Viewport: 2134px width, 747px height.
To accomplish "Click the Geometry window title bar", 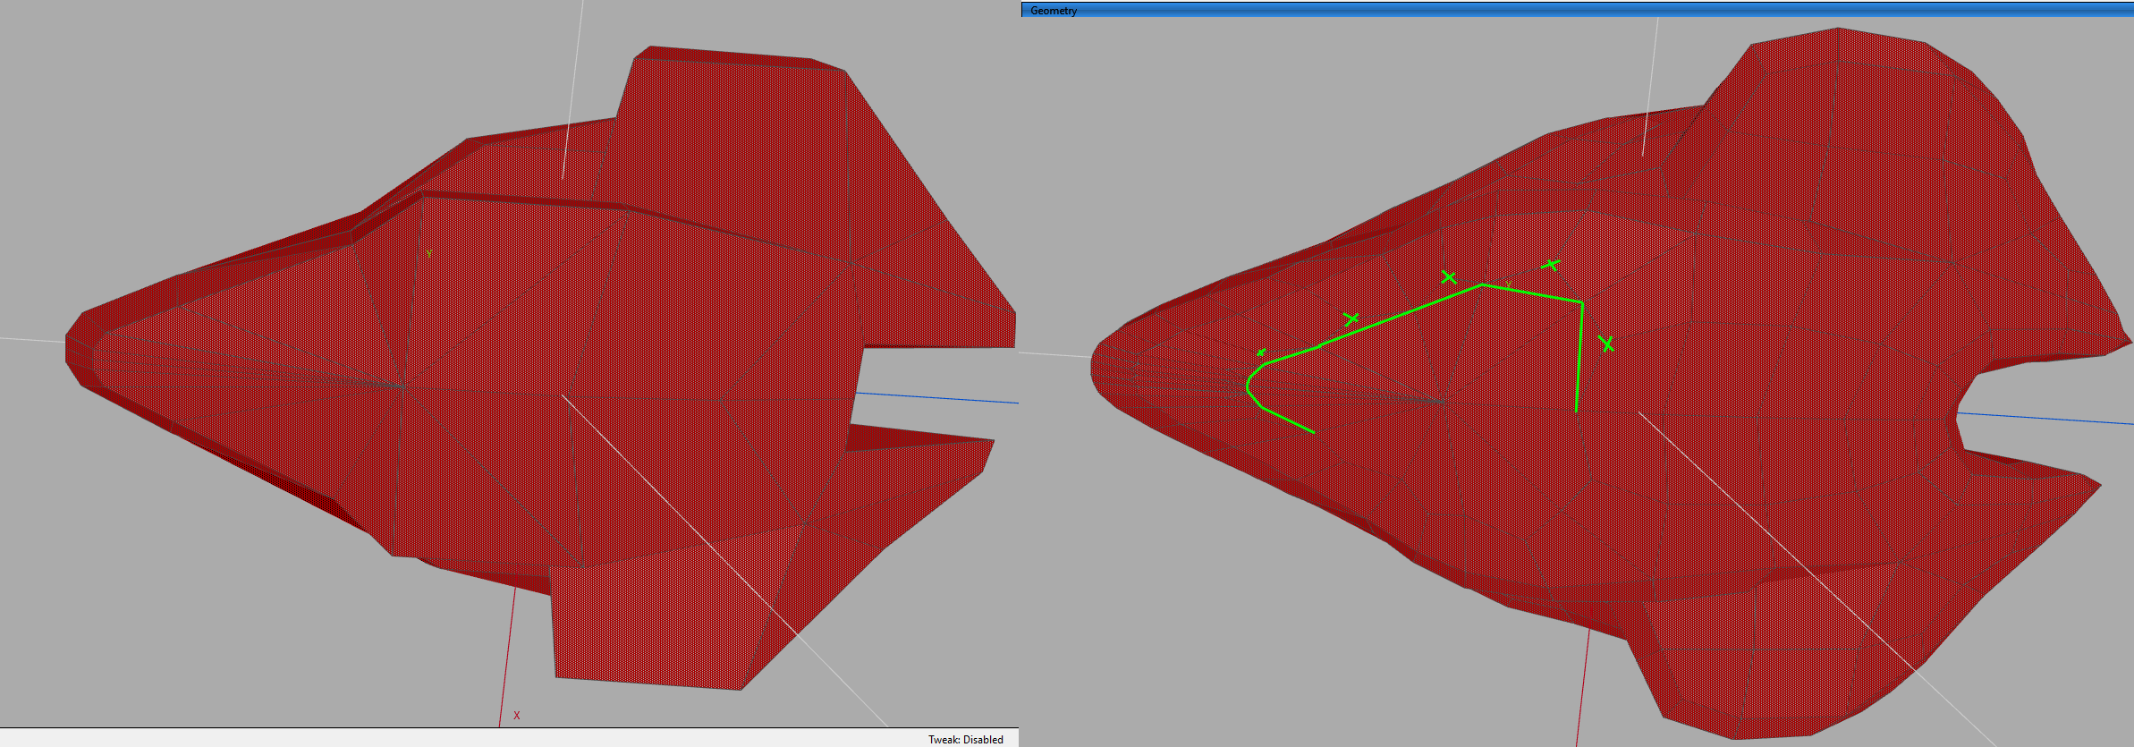I will click(1578, 10).
